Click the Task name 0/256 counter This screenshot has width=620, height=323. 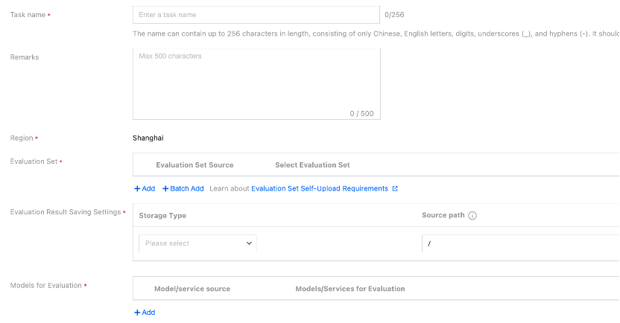click(394, 15)
